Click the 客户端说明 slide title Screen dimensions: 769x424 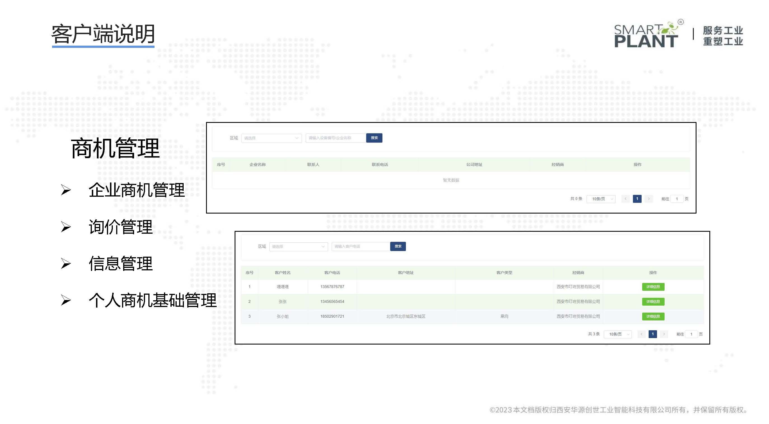103,34
